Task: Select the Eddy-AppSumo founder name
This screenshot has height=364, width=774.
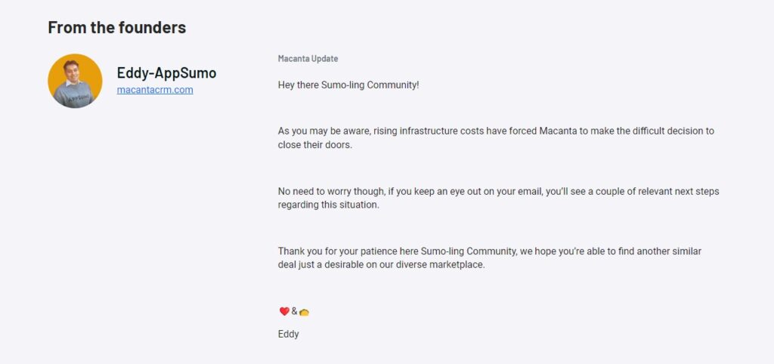Action: click(x=166, y=73)
